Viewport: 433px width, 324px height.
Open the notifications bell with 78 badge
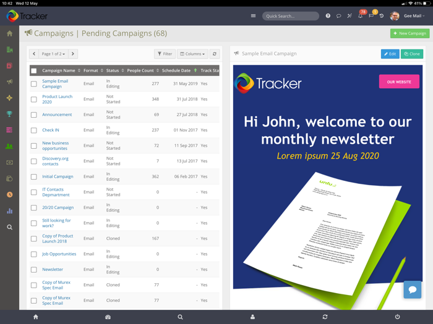coord(361,15)
